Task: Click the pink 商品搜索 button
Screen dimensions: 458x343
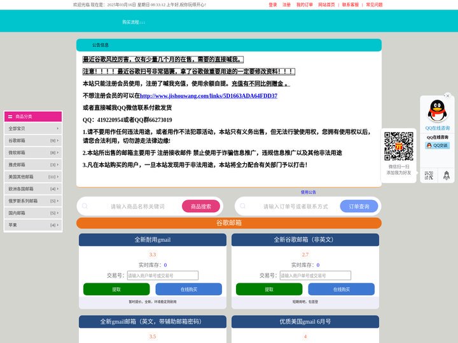Action: [x=201, y=206]
